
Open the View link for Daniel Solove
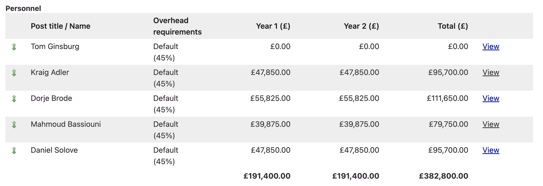pos(491,150)
